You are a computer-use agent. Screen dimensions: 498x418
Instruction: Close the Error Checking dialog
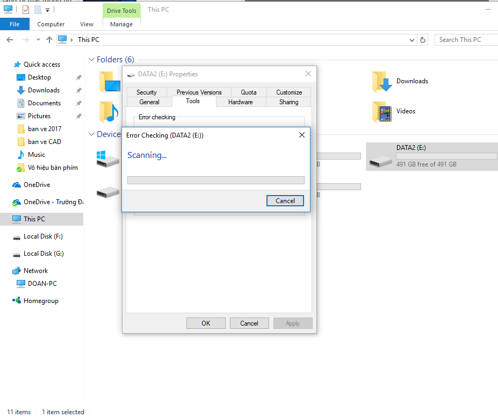302,135
